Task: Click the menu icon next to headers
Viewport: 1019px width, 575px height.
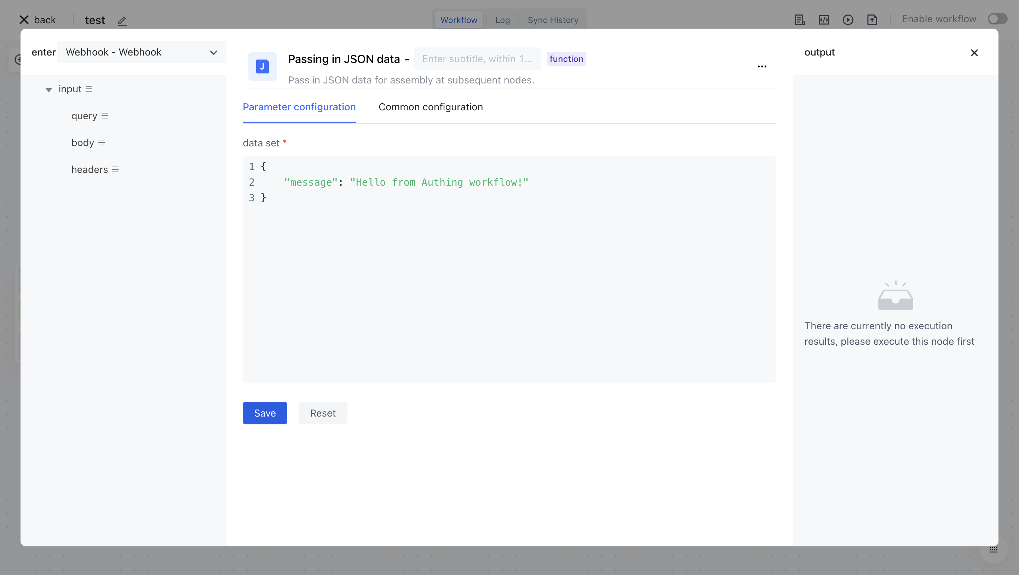Action: 115,170
